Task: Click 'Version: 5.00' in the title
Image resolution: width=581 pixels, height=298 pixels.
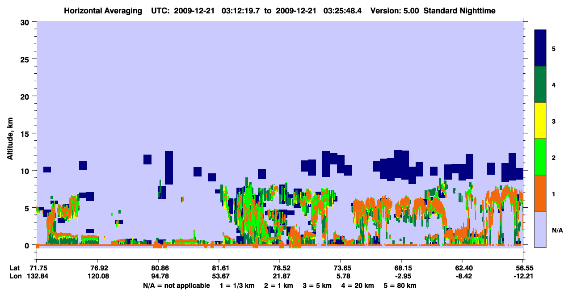Action: click(396, 11)
